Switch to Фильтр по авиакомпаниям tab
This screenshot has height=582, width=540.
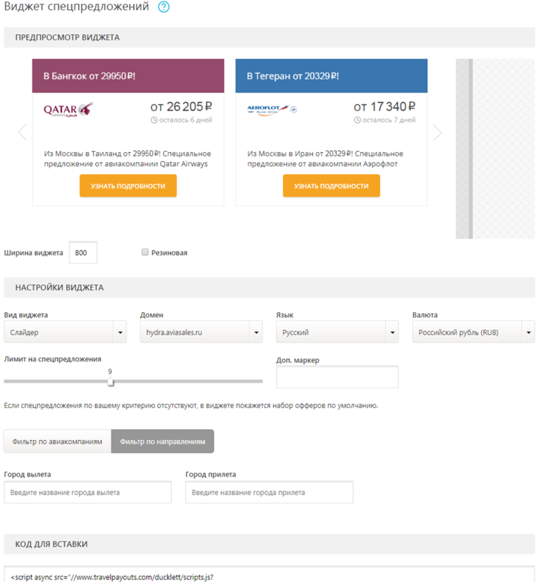57,441
